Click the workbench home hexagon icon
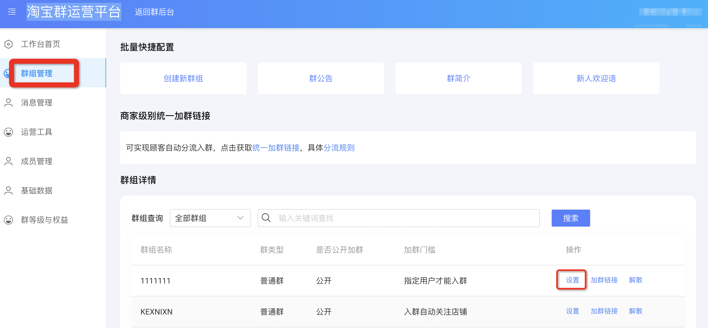This screenshot has height=328, width=708. coord(8,44)
